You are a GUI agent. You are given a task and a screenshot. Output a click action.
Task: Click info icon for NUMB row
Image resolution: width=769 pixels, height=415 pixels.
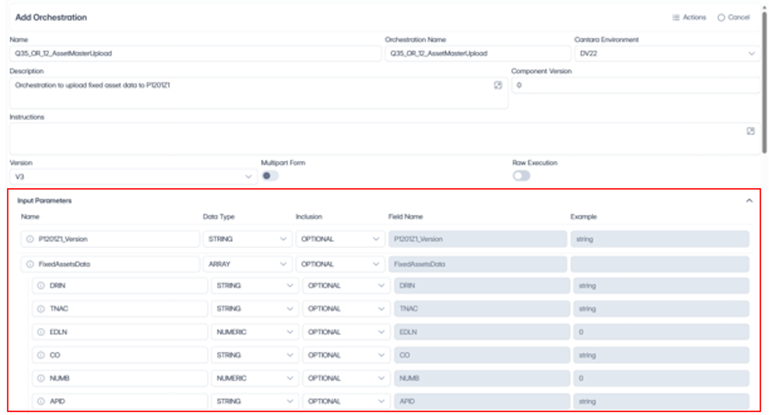[x=41, y=378]
